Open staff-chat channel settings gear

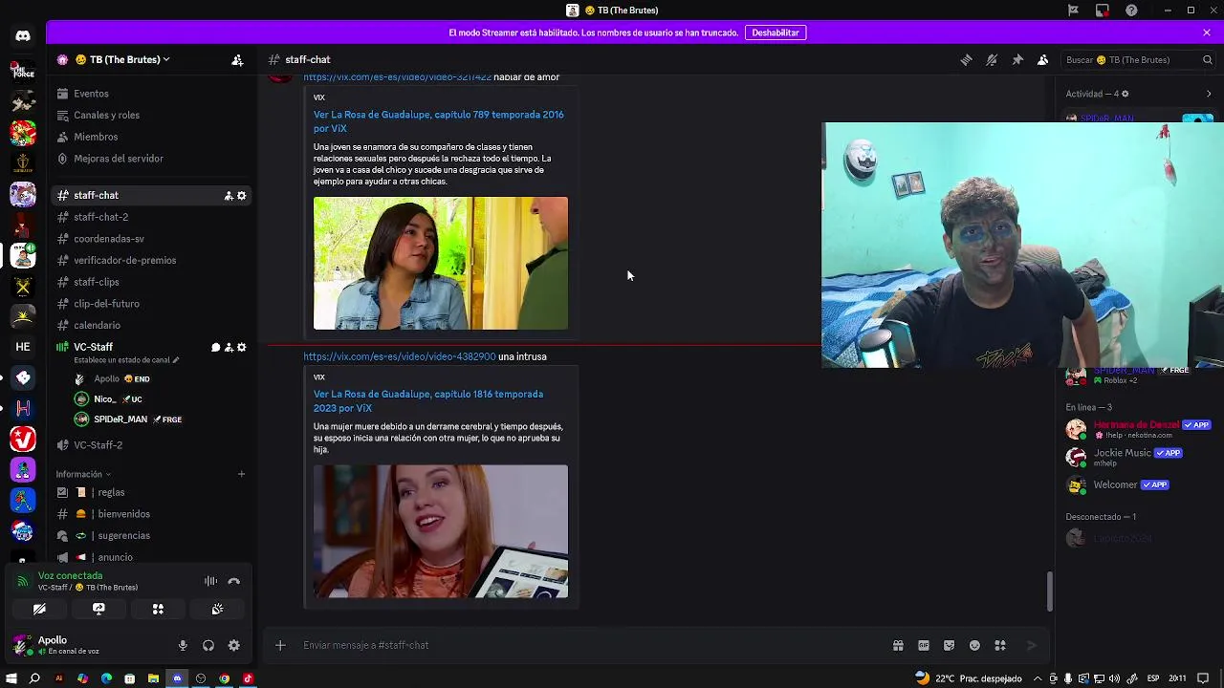pyautogui.click(x=242, y=196)
